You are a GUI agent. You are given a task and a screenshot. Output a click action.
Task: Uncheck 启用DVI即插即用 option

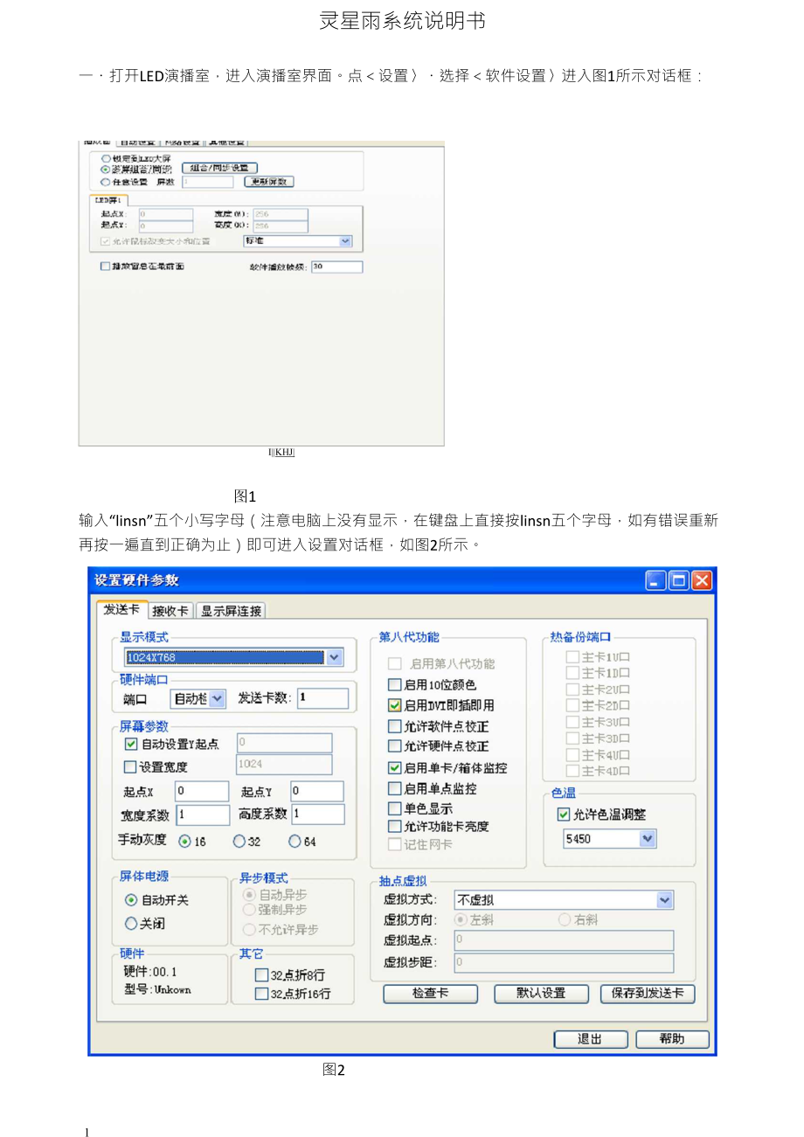tap(395, 705)
